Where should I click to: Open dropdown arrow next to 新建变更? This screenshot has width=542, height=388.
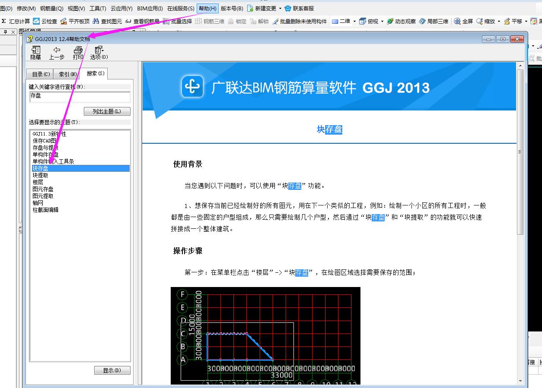[280, 8]
